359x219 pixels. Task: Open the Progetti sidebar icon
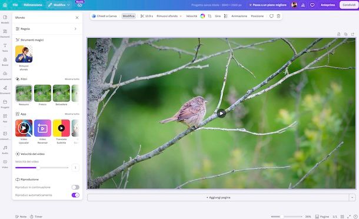5,104
